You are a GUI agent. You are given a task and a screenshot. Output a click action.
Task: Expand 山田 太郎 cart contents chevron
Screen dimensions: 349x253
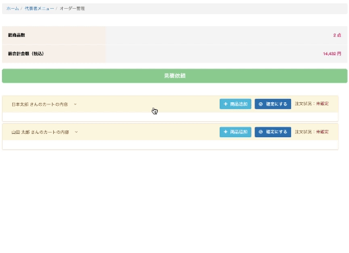pyautogui.click(x=76, y=132)
